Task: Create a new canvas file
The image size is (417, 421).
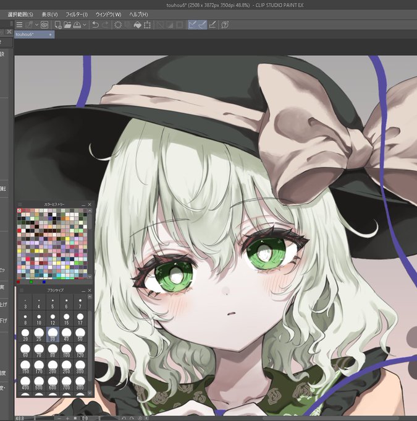Action: (x=58, y=25)
